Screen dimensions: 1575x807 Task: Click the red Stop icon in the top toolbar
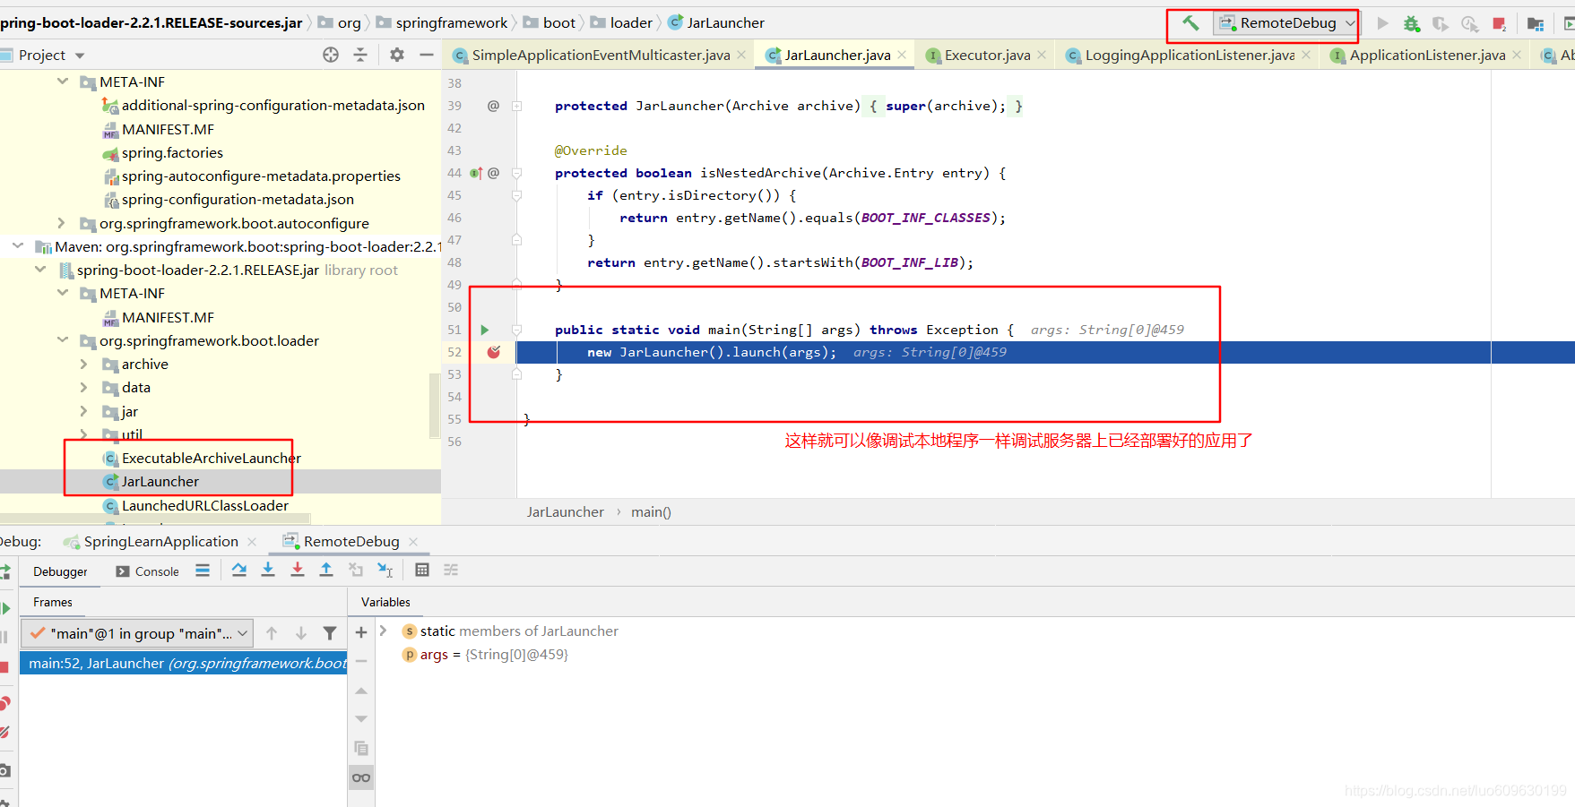(x=1499, y=23)
